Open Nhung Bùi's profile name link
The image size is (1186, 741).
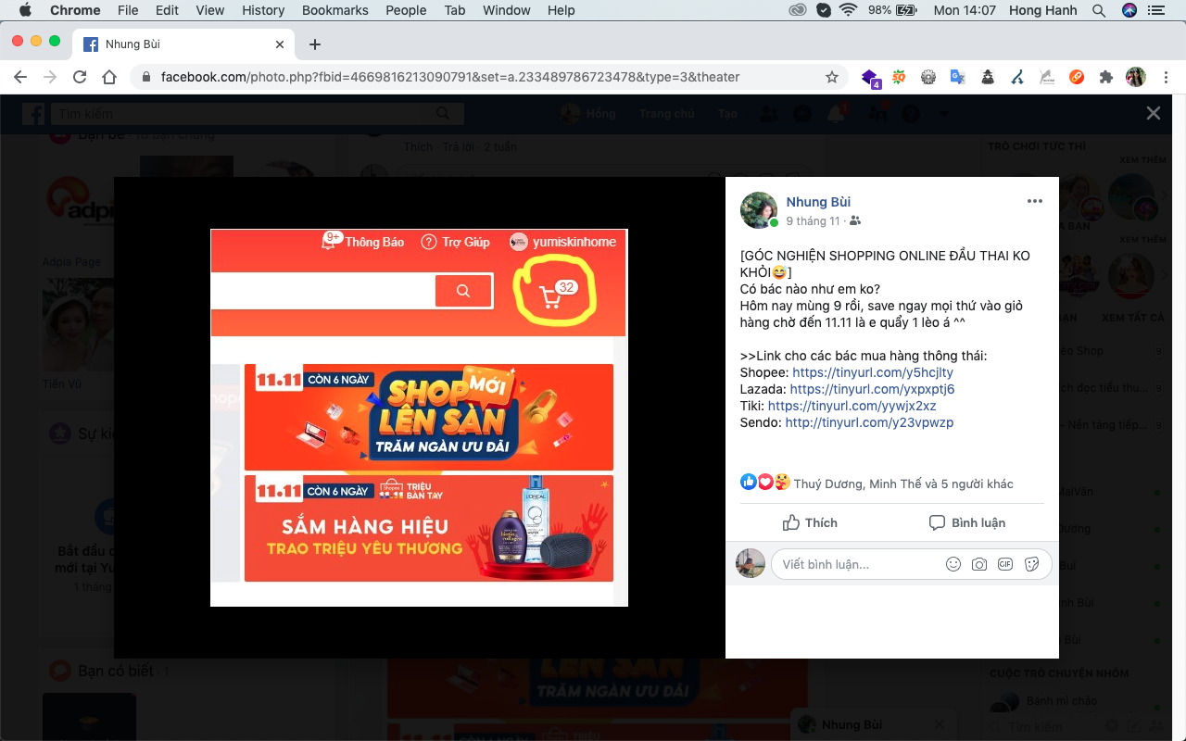coord(818,202)
